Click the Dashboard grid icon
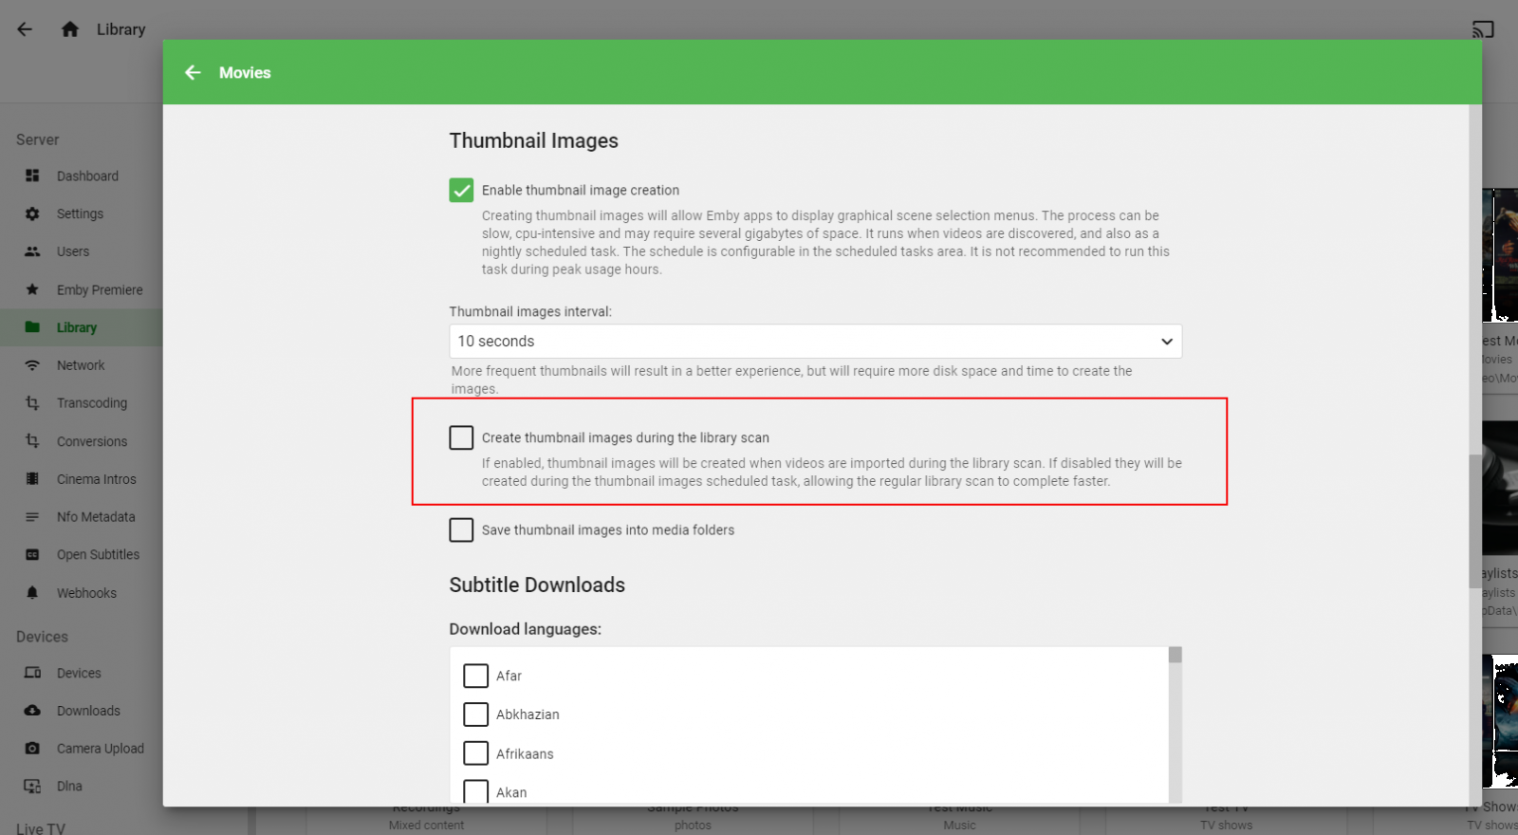The width and height of the screenshot is (1518, 835). [32, 176]
